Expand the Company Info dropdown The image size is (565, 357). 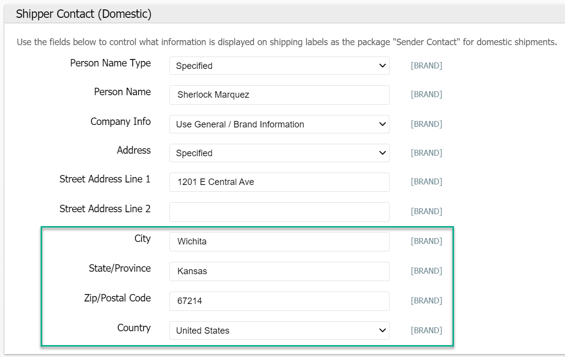279,124
